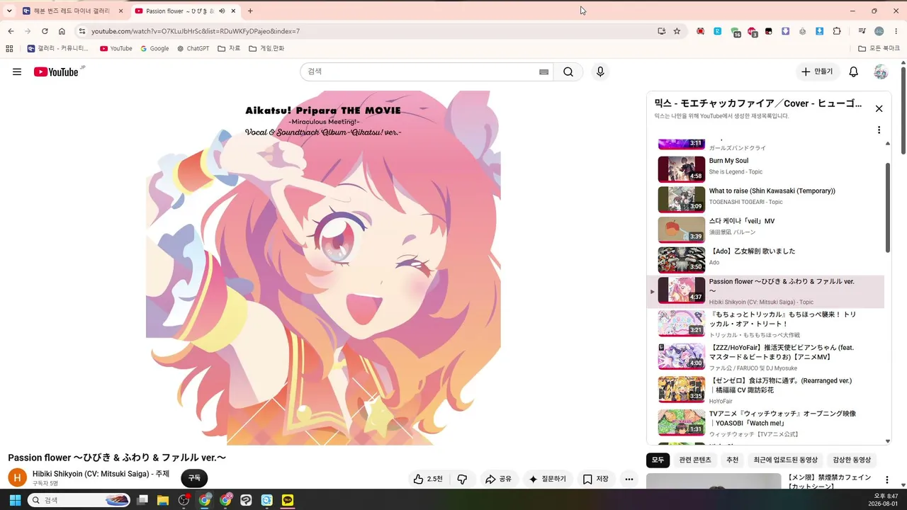
Task: Open the YouTube account avatar menu
Action: point(881,72)
